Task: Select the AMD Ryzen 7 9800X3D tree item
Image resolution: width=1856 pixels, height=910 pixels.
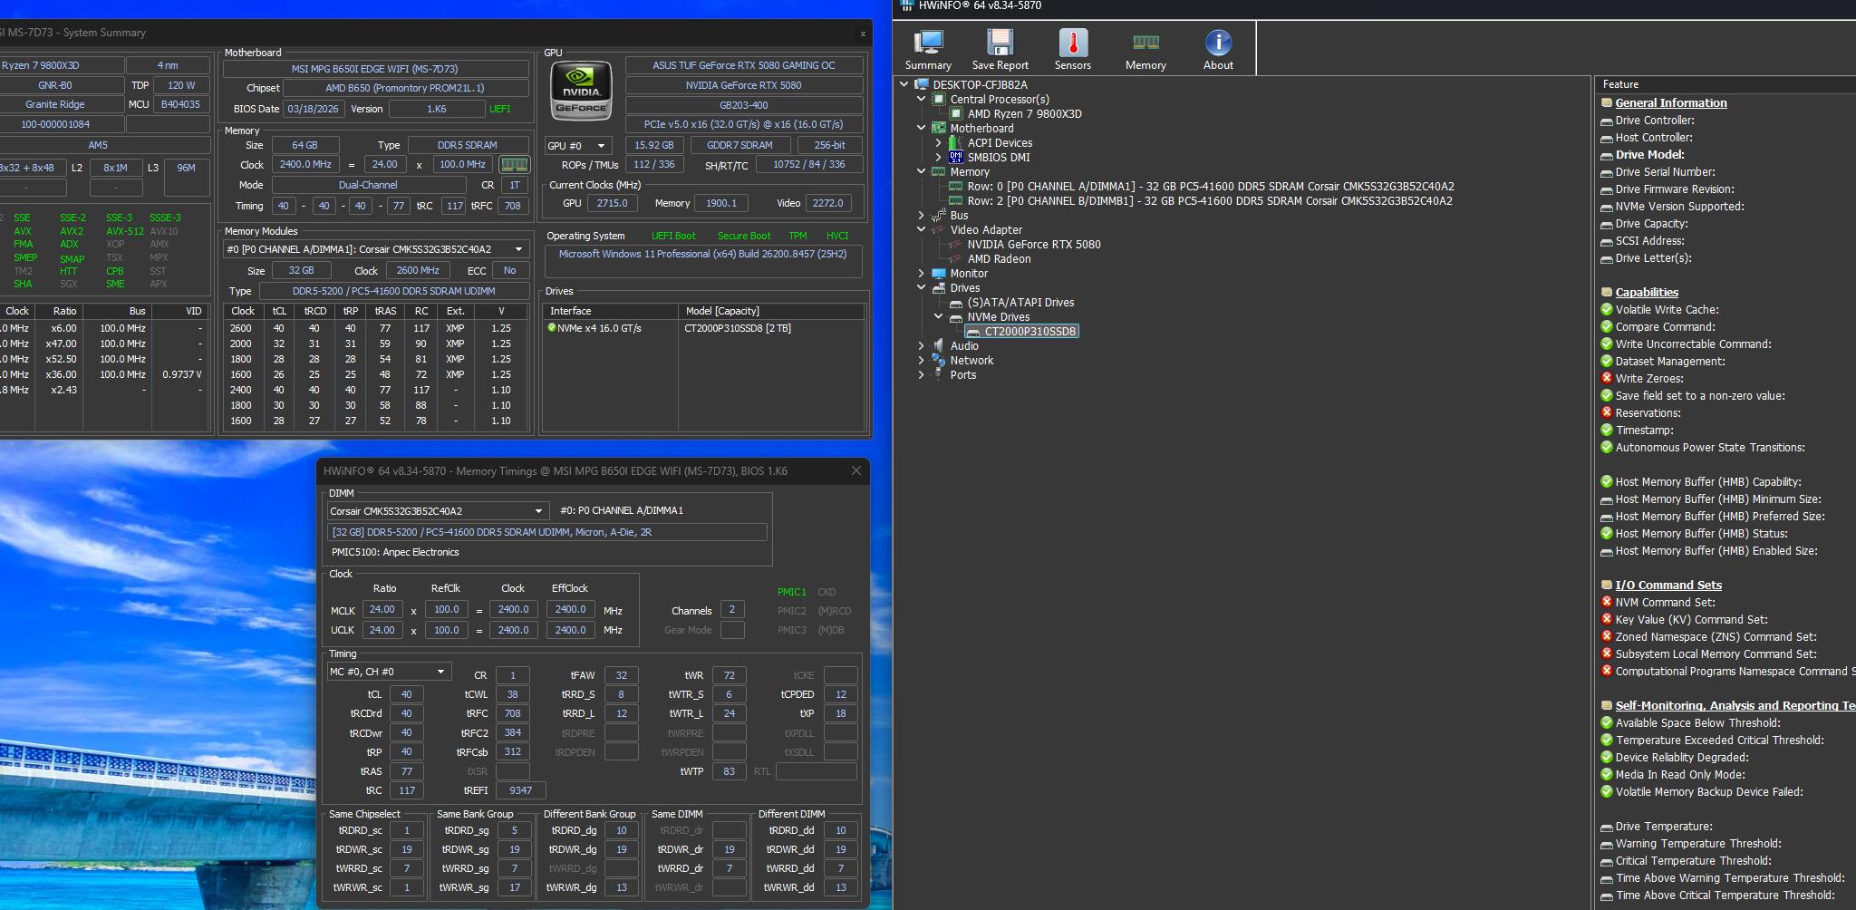Action: point(1024,114)
